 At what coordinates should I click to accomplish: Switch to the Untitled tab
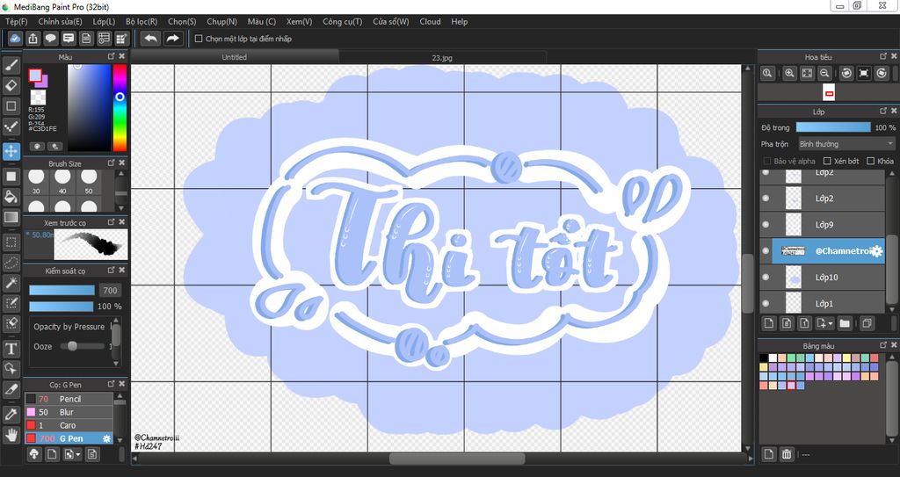coord(234,57)
